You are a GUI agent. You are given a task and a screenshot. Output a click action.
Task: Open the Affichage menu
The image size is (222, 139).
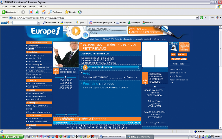22,6
